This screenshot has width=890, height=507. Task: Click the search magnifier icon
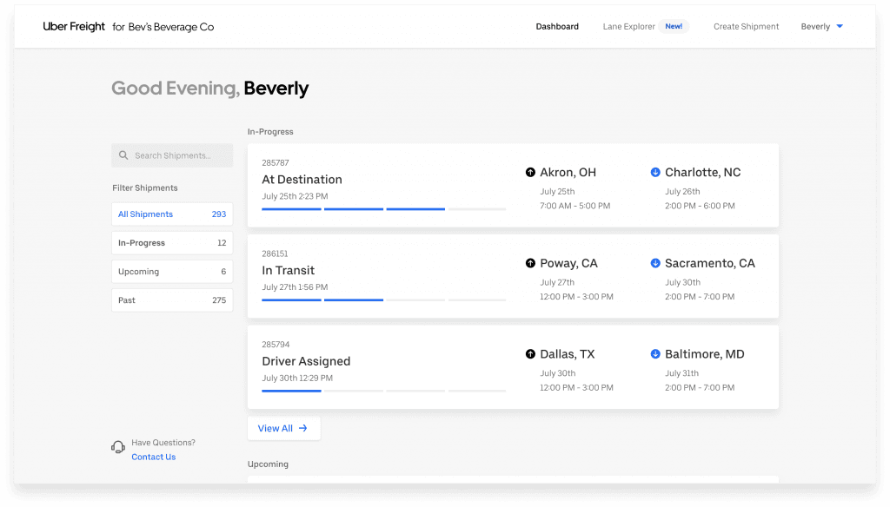pos(123,156)
